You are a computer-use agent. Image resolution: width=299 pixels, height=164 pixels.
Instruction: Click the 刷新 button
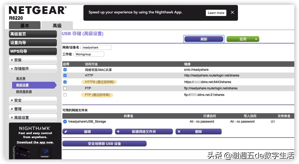click(x=203, y=39)
